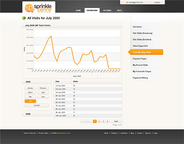Log out of the account
Viewport: 184px width, 144px height.
click(x=157, y=2)
